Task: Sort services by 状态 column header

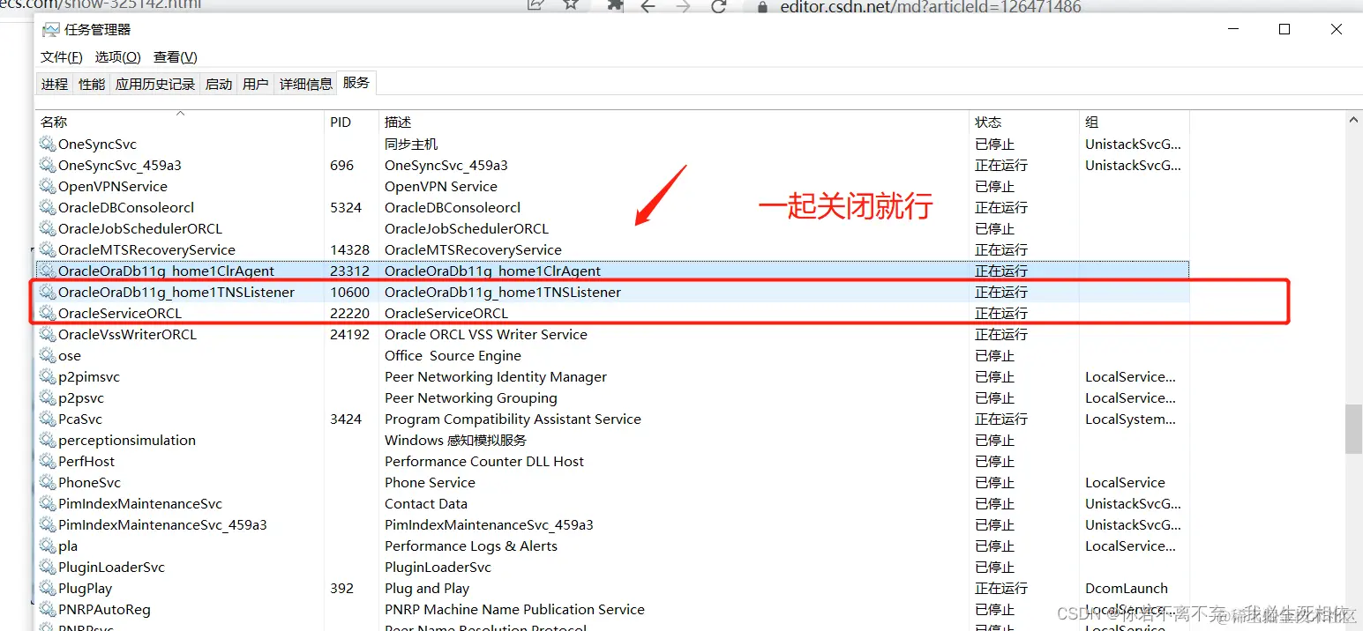Action: (1023, 122)
